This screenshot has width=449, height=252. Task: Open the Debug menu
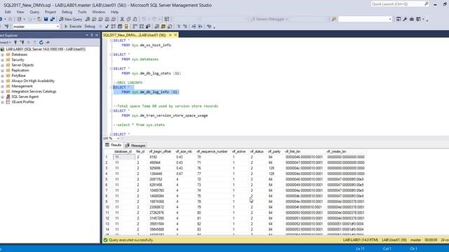coord(67,12)
